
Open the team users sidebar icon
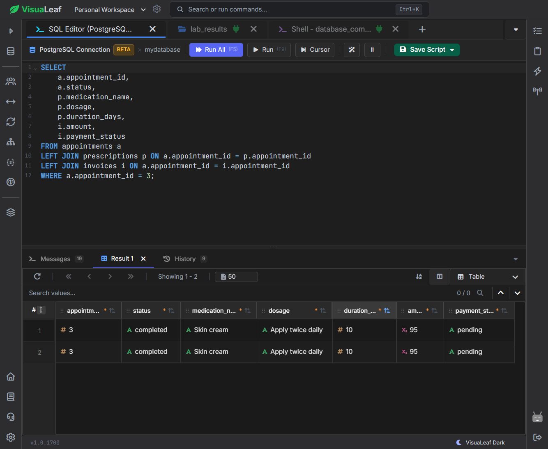coord(11,81)
